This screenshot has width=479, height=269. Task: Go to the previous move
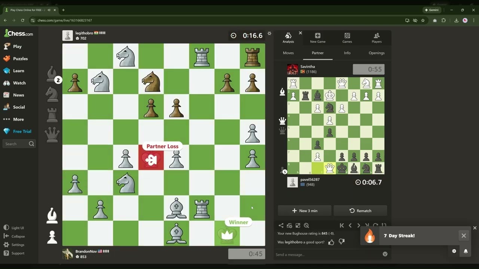(350, 225)
